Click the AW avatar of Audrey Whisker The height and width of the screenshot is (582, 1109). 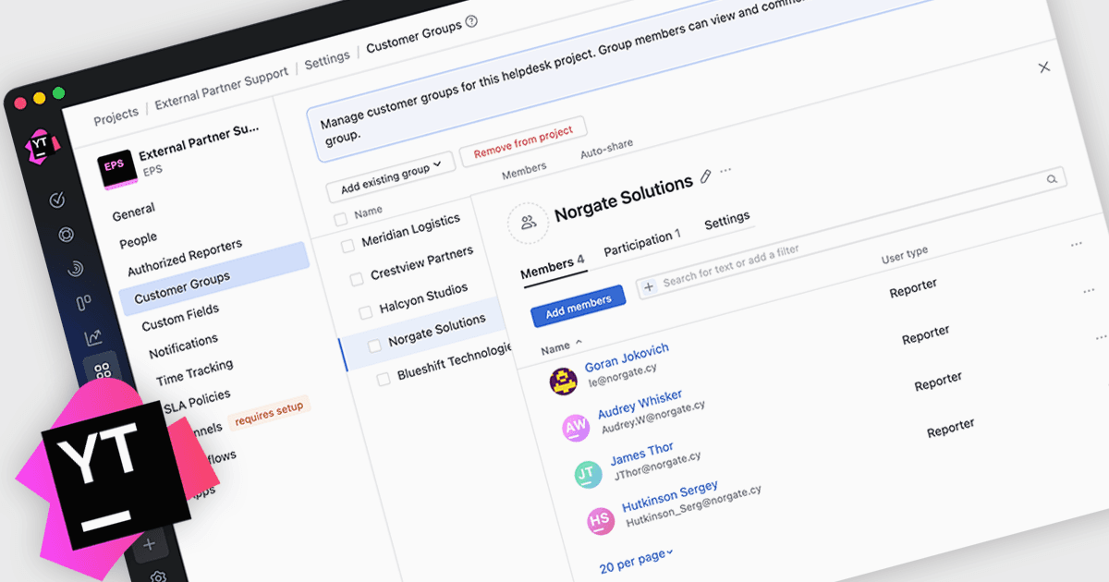575,427
